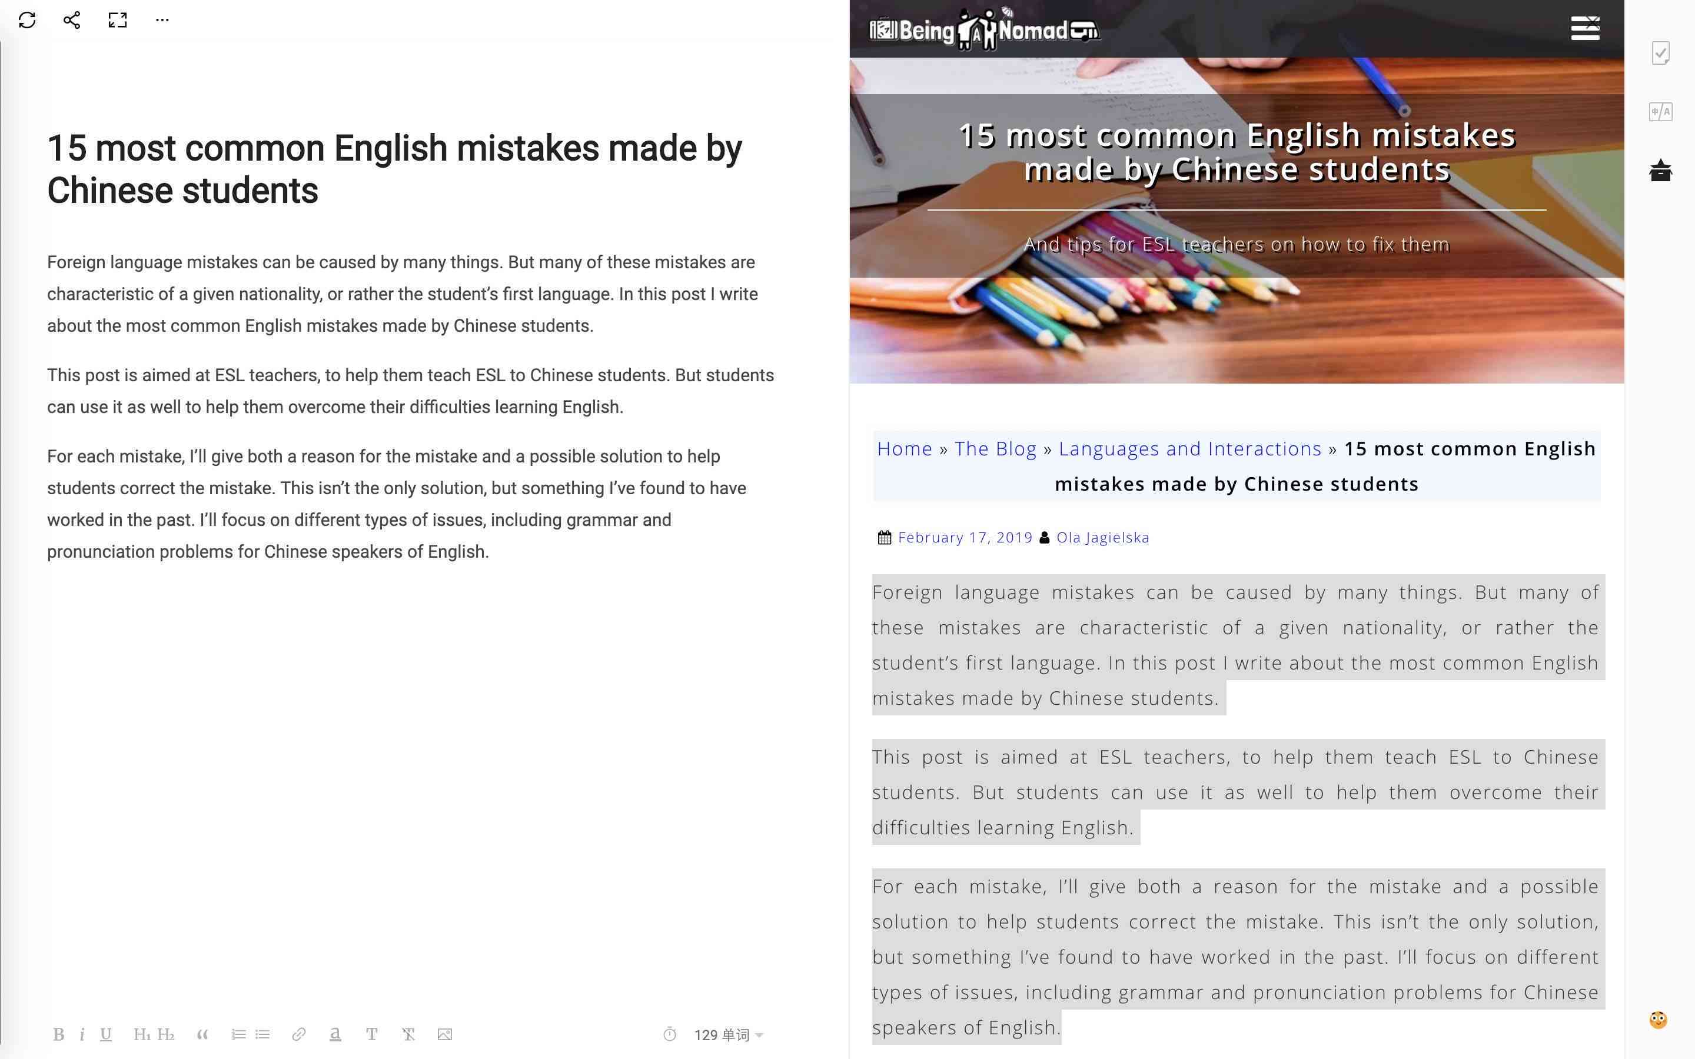The height and width of the screenshot is (1059, 1695).
Task: Click the Home breadcrumb link
Action: click(x=904, y=448)
